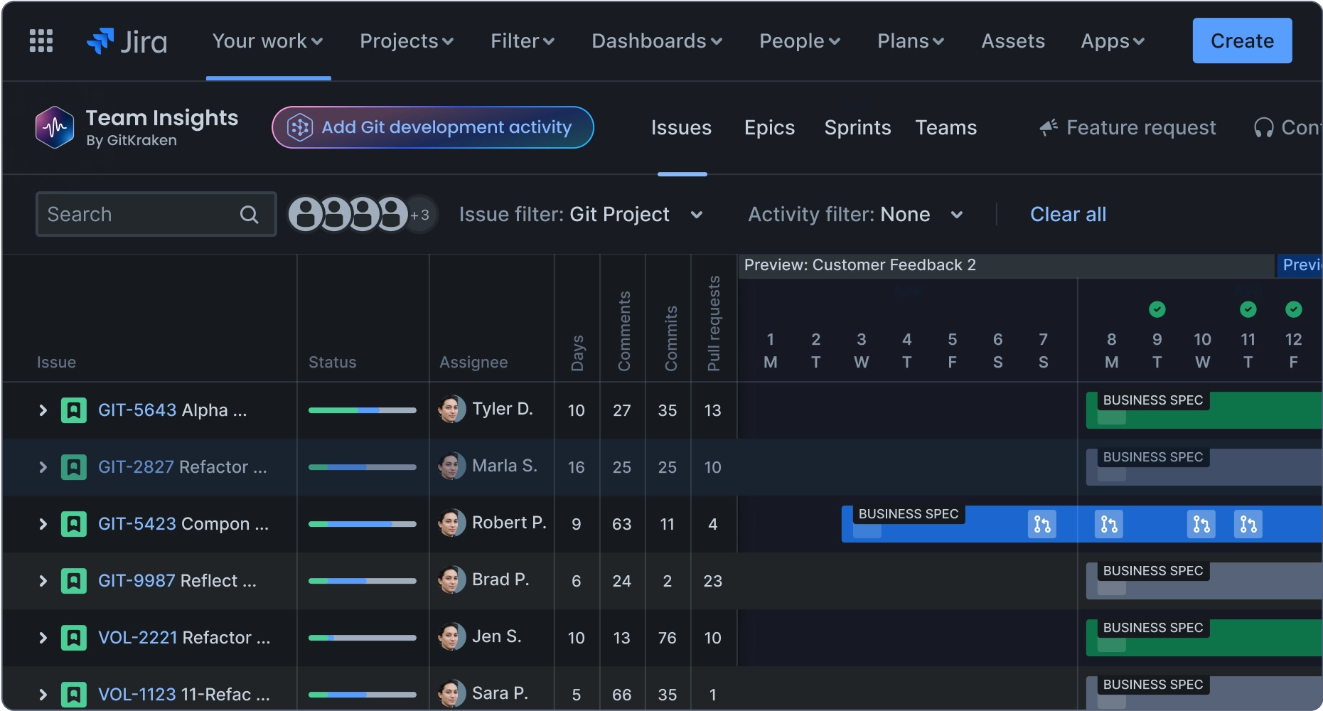Expand the VOL-2221 Refactor issue row
The height and width of the screenshot is (711, 1323).
(43, 638)
